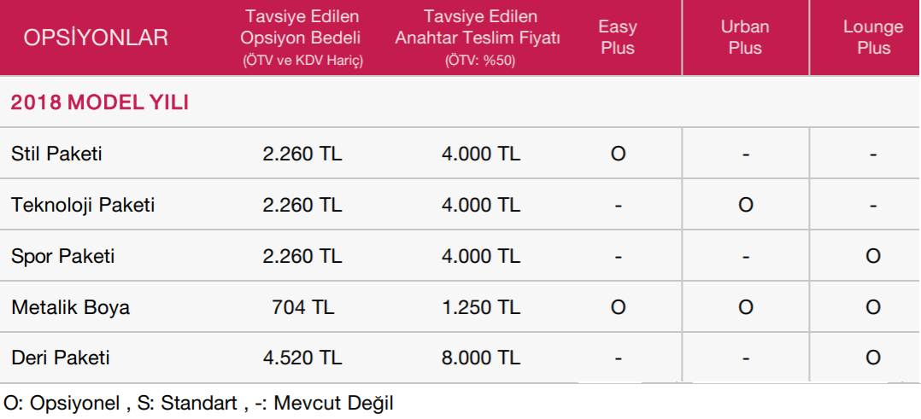Image resolution: width=921 pixels, height=419 pixels.
Task: Click the O: Opsiyonel legend text
Action: (63, 404)
